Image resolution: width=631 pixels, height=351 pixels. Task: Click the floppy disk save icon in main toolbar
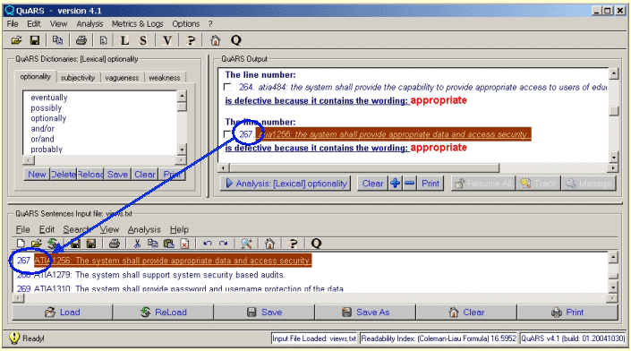click(35, 40)
